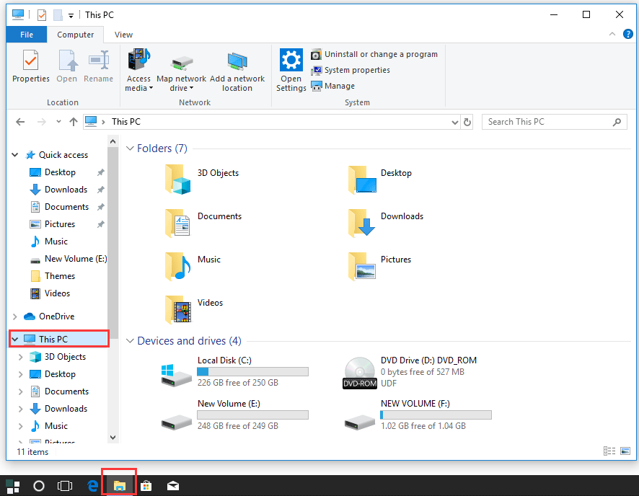Viewport: 639px width, 496px height.
Task: Click Add a network location icon
Action: pyautogui.click(x=237, y=71)
